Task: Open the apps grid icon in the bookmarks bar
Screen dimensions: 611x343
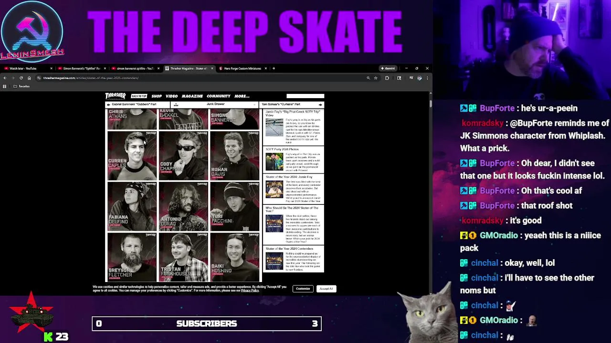Action: 5,86
